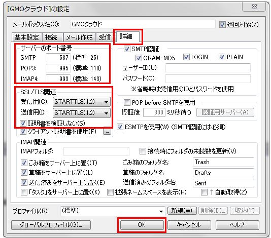Enable 接続時にフォルダの未読数を更新 checkbox
Image resolution: width=271 pixels, height=238 pixels.
point(143,151)
